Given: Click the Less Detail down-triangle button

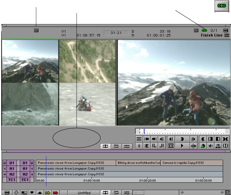Looking at the screenshot, I should pos(32,193).
